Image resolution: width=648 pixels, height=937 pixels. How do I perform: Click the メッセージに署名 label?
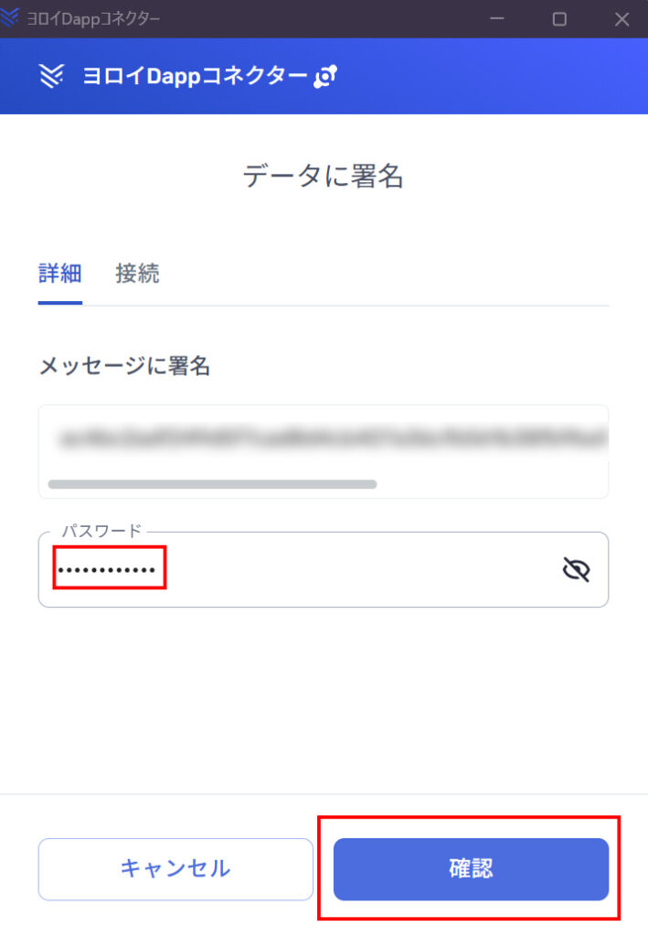[124, 366]
